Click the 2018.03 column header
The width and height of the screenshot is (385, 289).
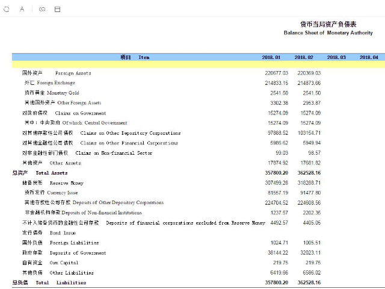click(336, 57)
